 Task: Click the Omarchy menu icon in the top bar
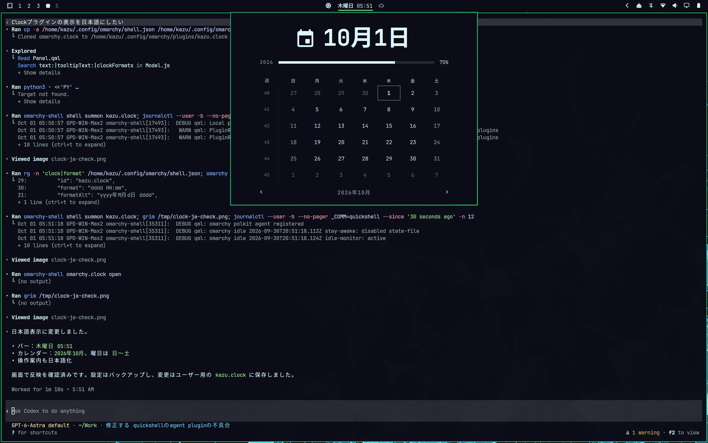[x=10, y=6]
